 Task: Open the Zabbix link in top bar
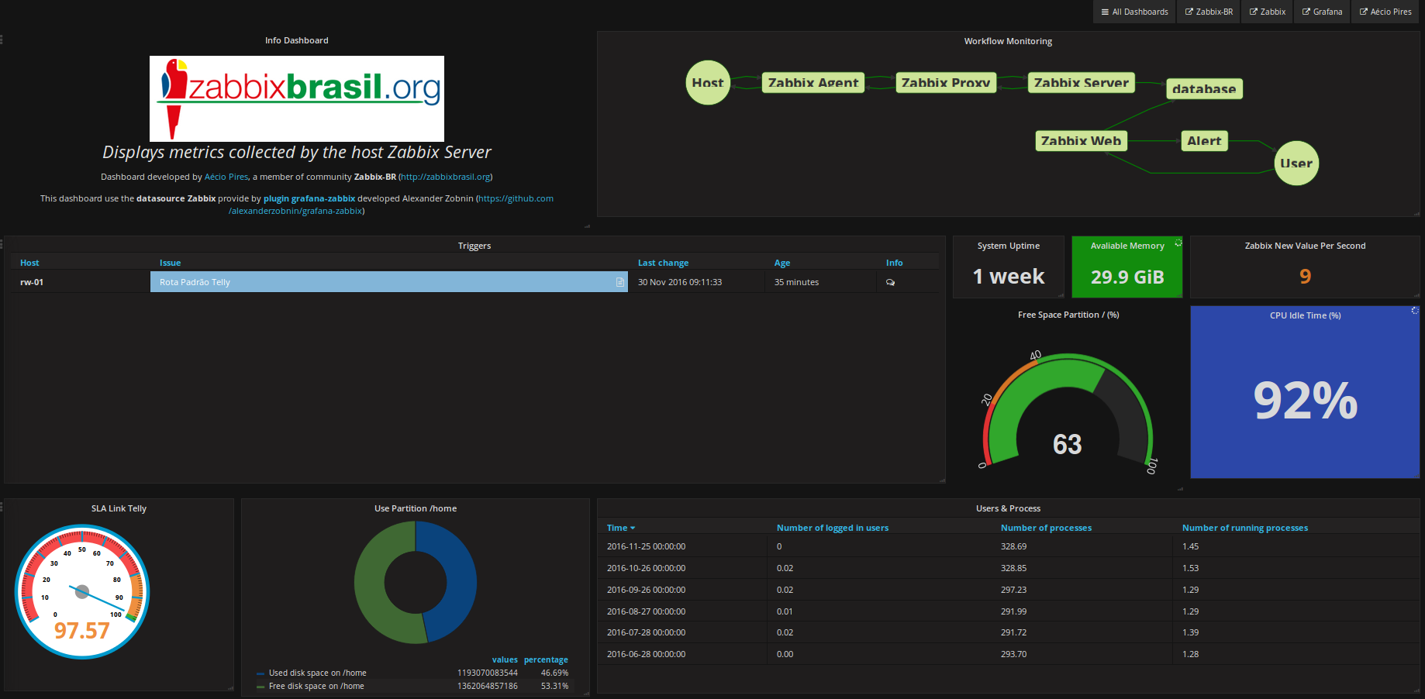[1267, 12]
